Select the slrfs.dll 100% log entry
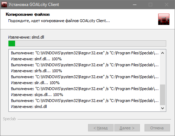 point(36,71)
